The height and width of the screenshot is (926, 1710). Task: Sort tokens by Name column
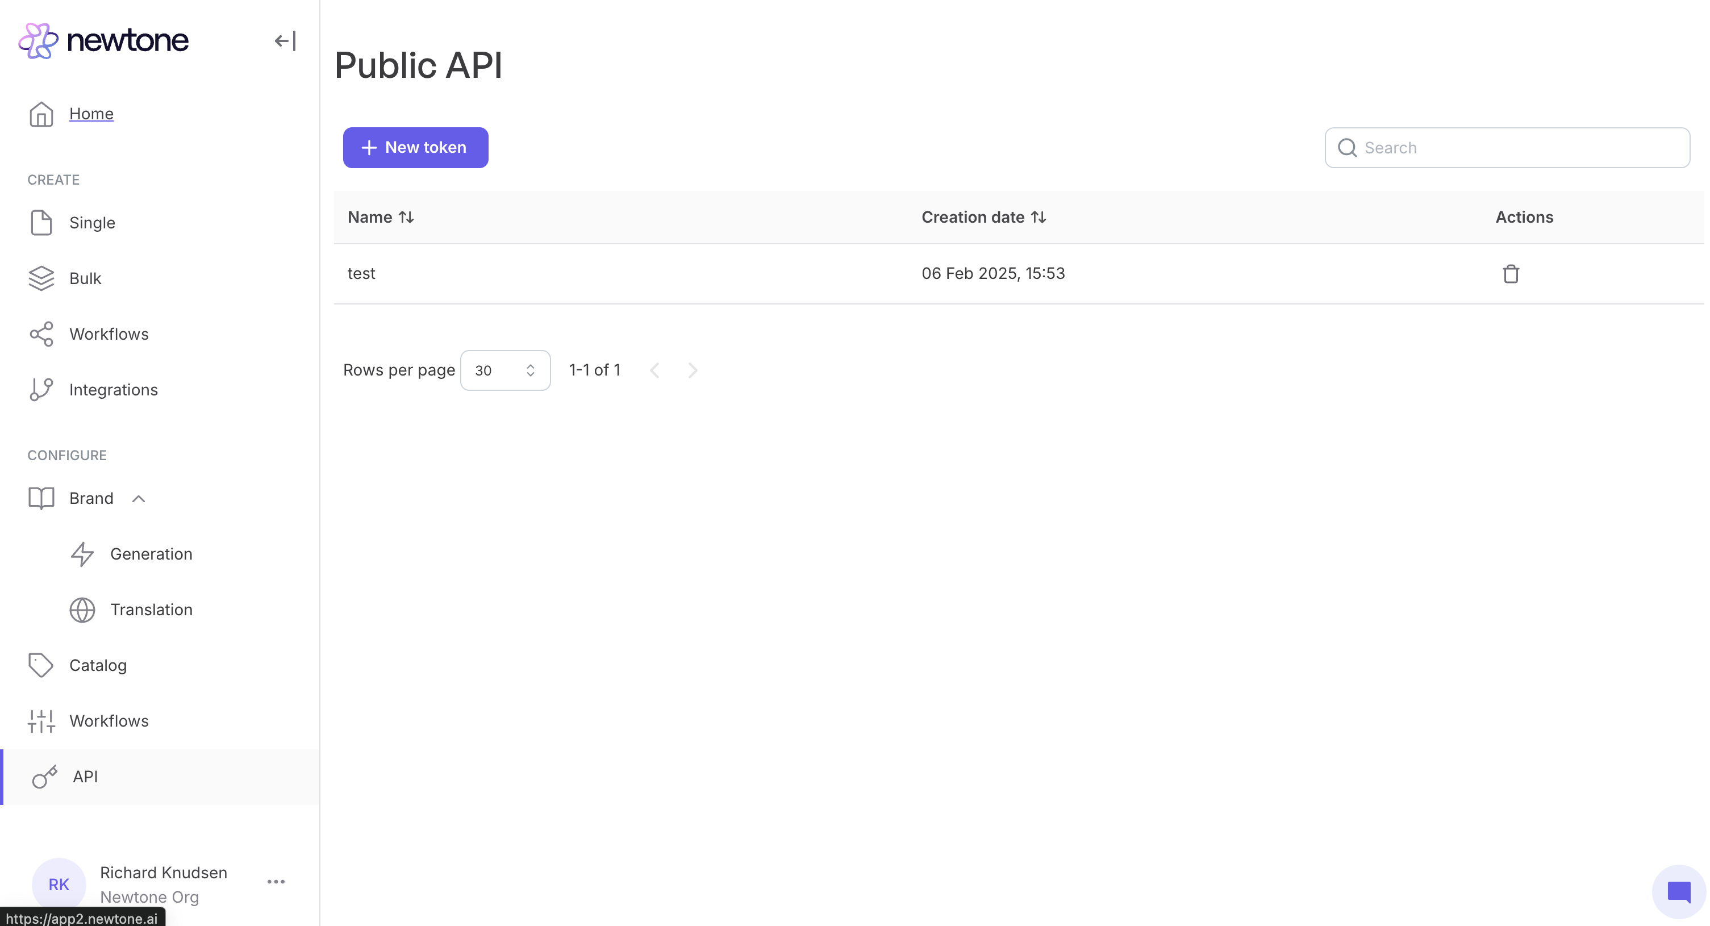(x=381, y=217)
